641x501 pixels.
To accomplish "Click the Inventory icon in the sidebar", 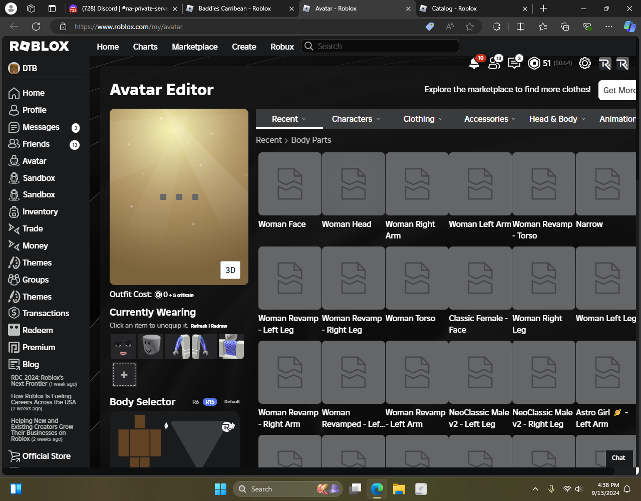I will pyautogui.click(x=14, y=211).
